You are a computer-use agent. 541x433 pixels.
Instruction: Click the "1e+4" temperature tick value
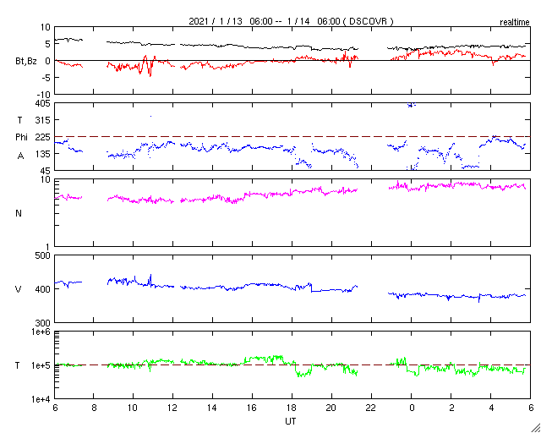point(41,399)
